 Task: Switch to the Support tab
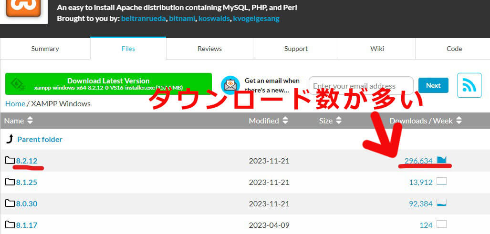296,49
